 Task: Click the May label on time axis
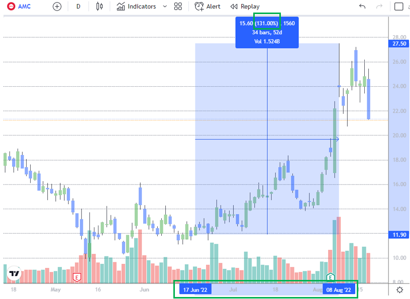pyautogui.click(x=55, y=289)
